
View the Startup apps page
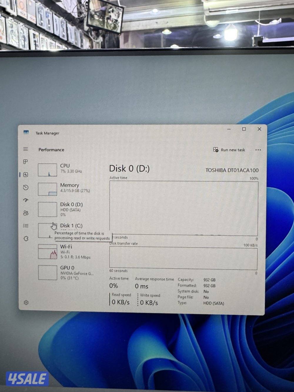pos(26,200)
